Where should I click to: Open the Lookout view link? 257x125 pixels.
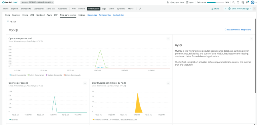coord(119,15)
